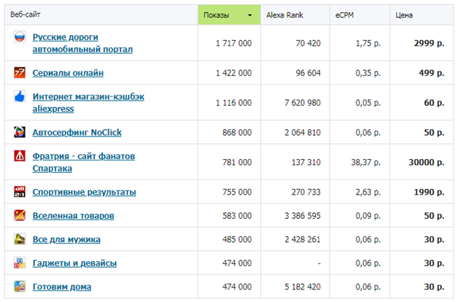
Task: Click the red 77 icon beside Сериалы онлайн
Action: 20,72
